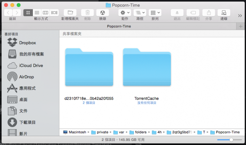
Task: Open AirDrop in the sidebar
Action: tap(20, 77)
